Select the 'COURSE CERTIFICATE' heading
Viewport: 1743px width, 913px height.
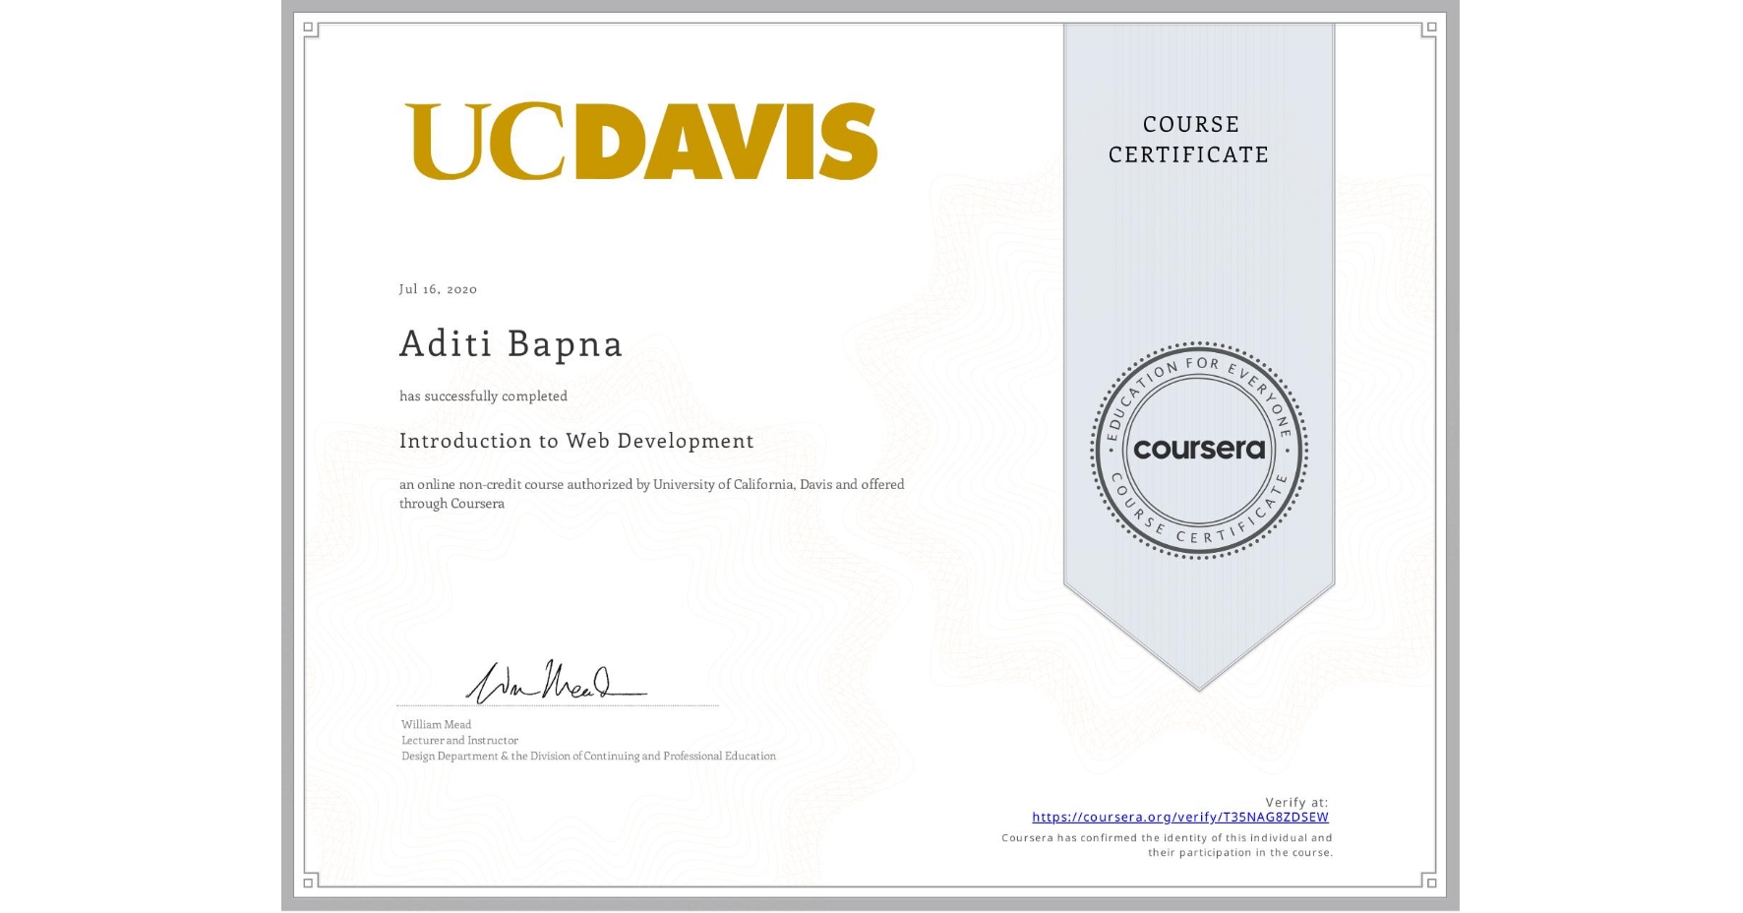(x=1189, y=139)
